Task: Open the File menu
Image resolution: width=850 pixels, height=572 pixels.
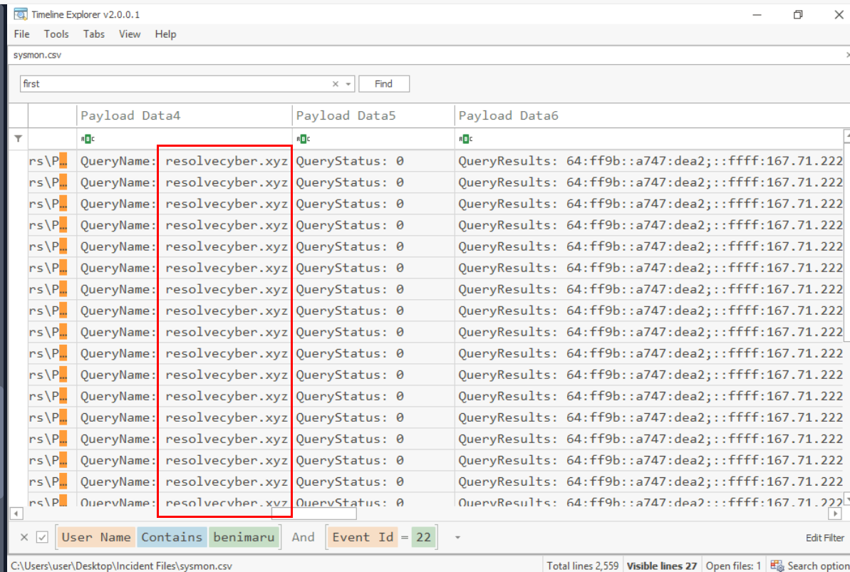Action: pyautogui.click(x=21, y=34)
